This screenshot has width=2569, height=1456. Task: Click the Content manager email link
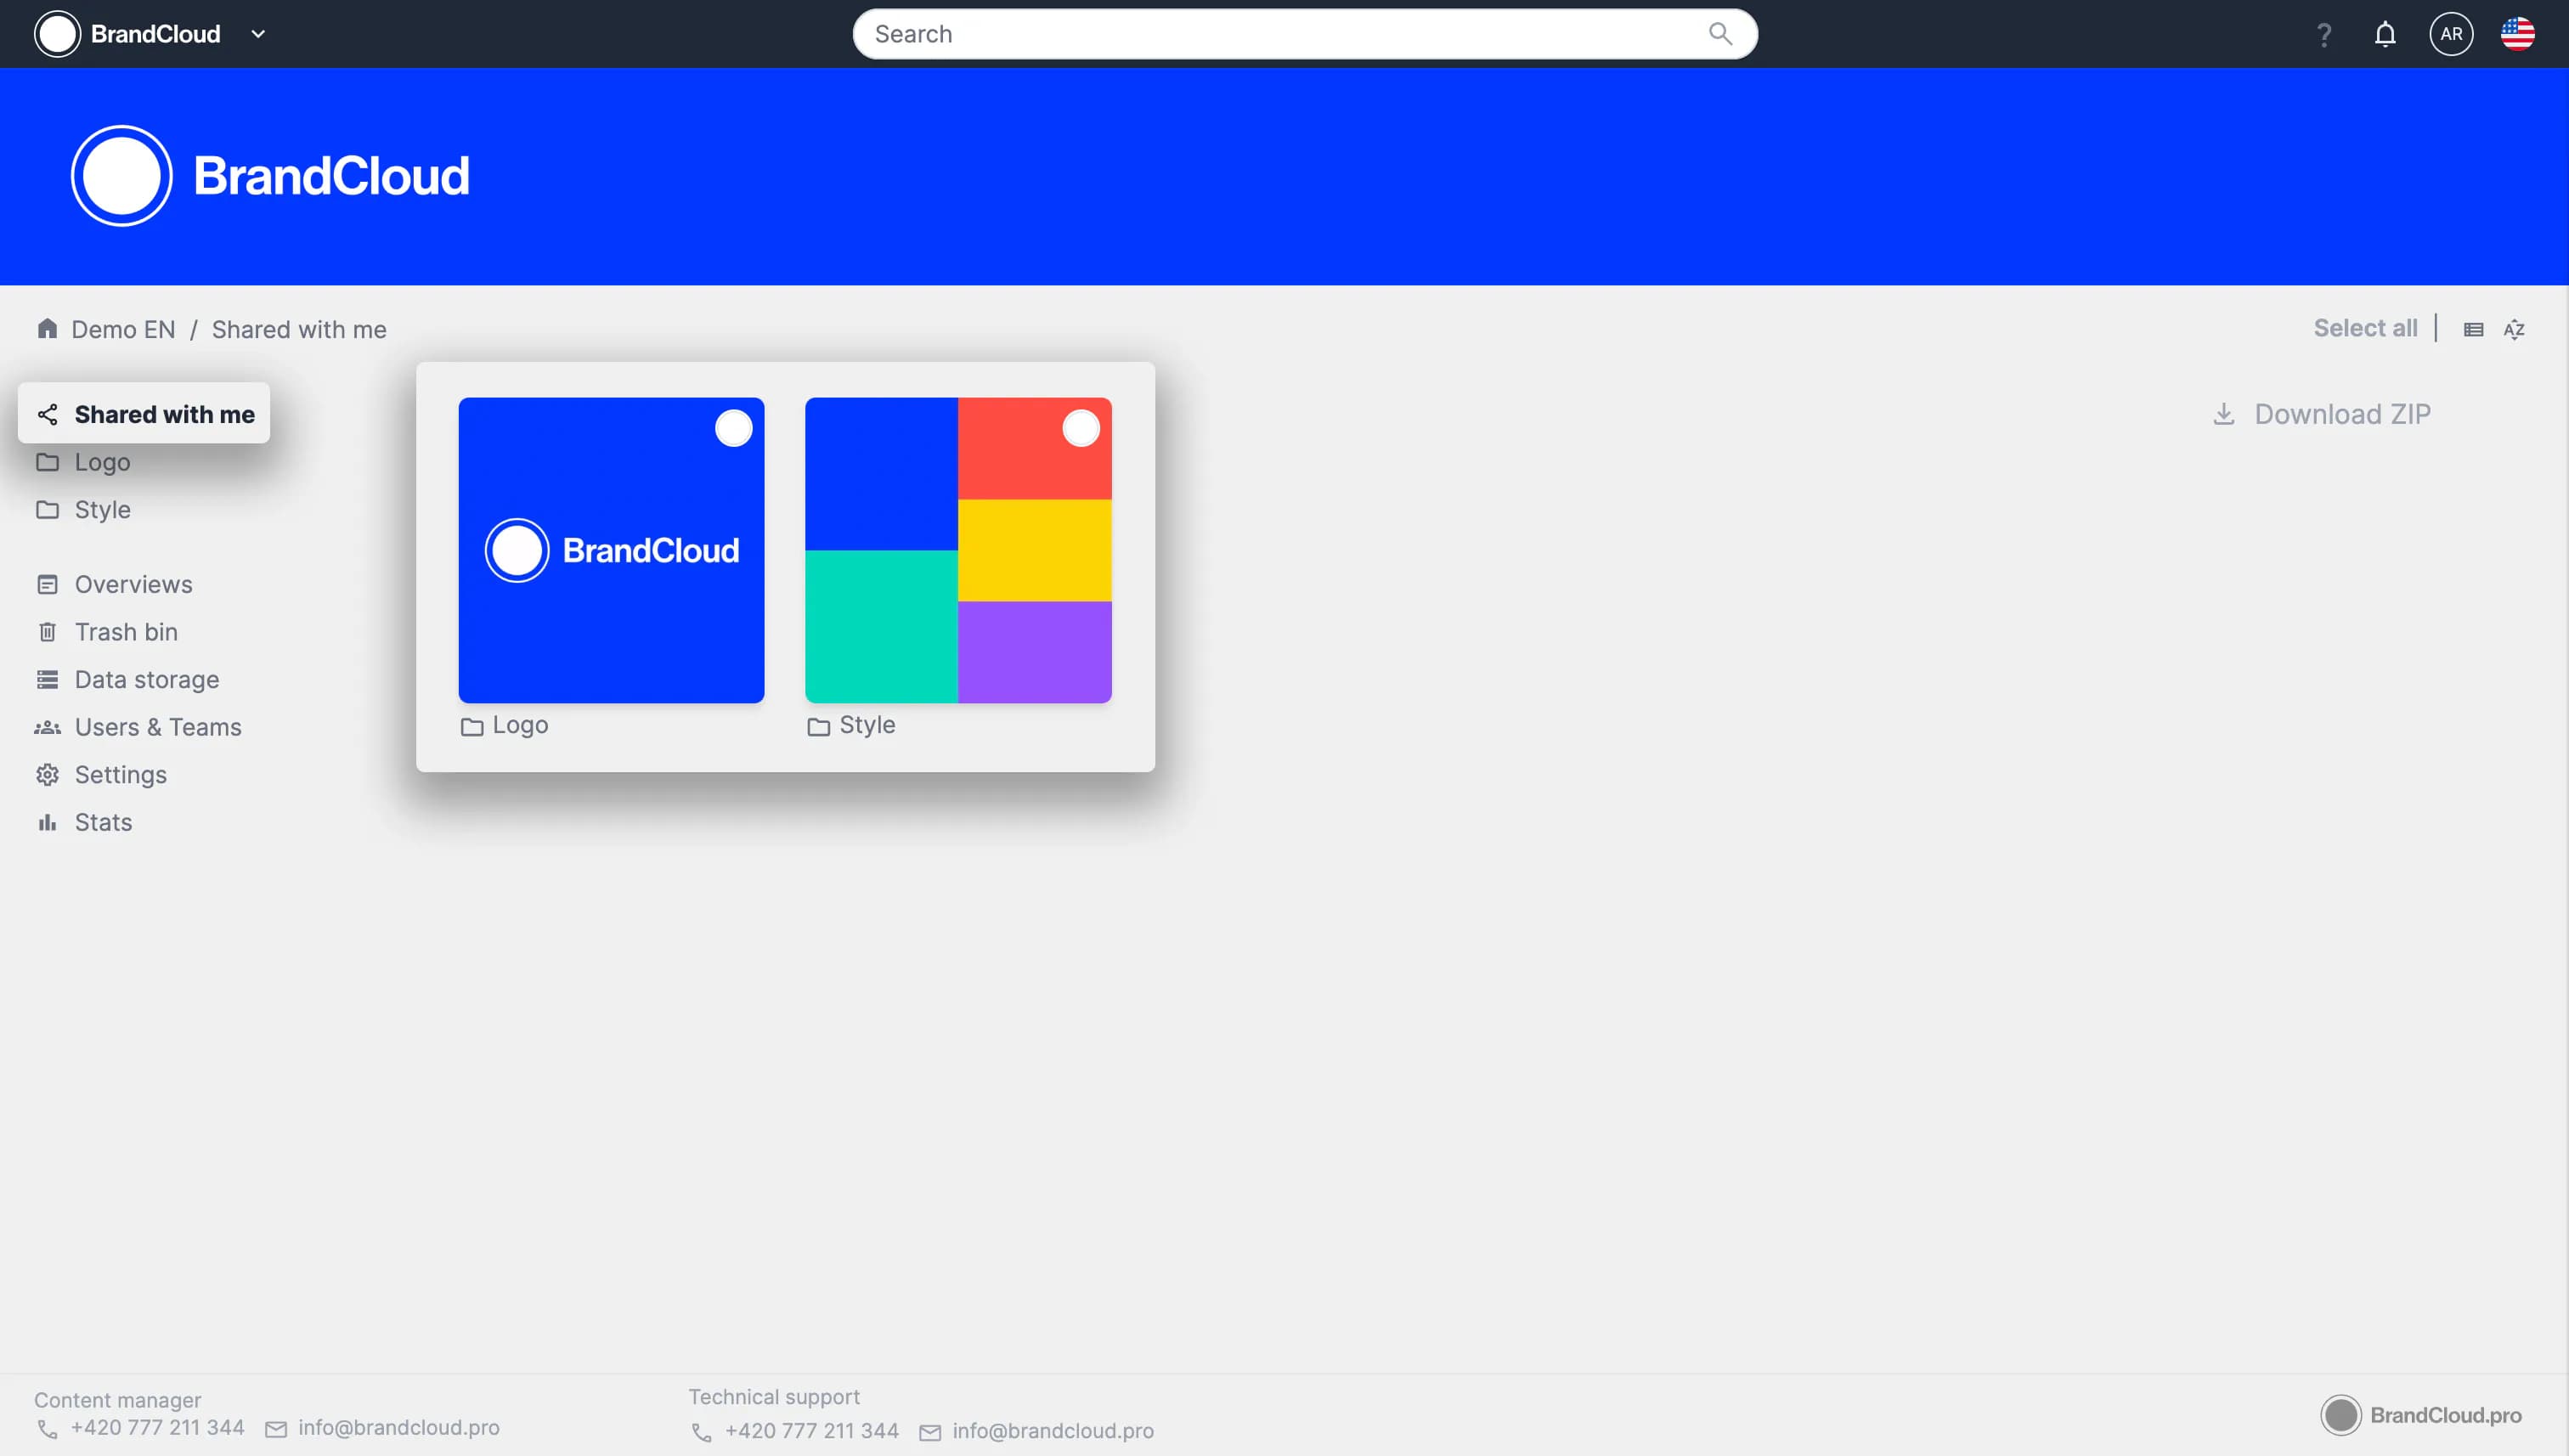click(398, 1428)
